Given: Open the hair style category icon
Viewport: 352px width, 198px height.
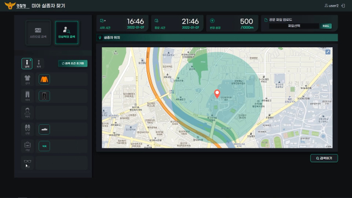Looking at the screenshot, I should 28,113.
